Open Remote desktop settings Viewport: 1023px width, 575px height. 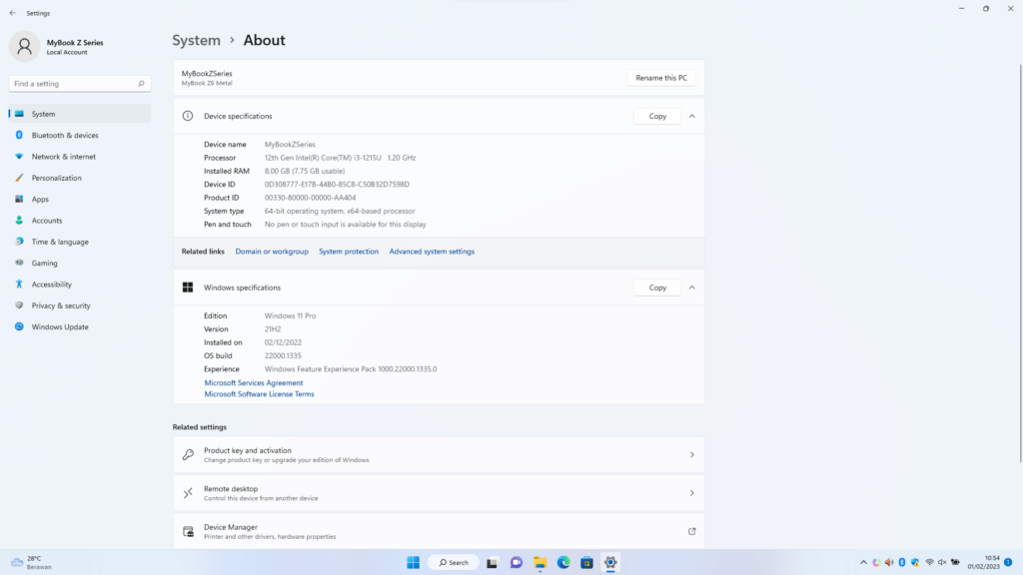pyautogui.click(x=439, y=493)
